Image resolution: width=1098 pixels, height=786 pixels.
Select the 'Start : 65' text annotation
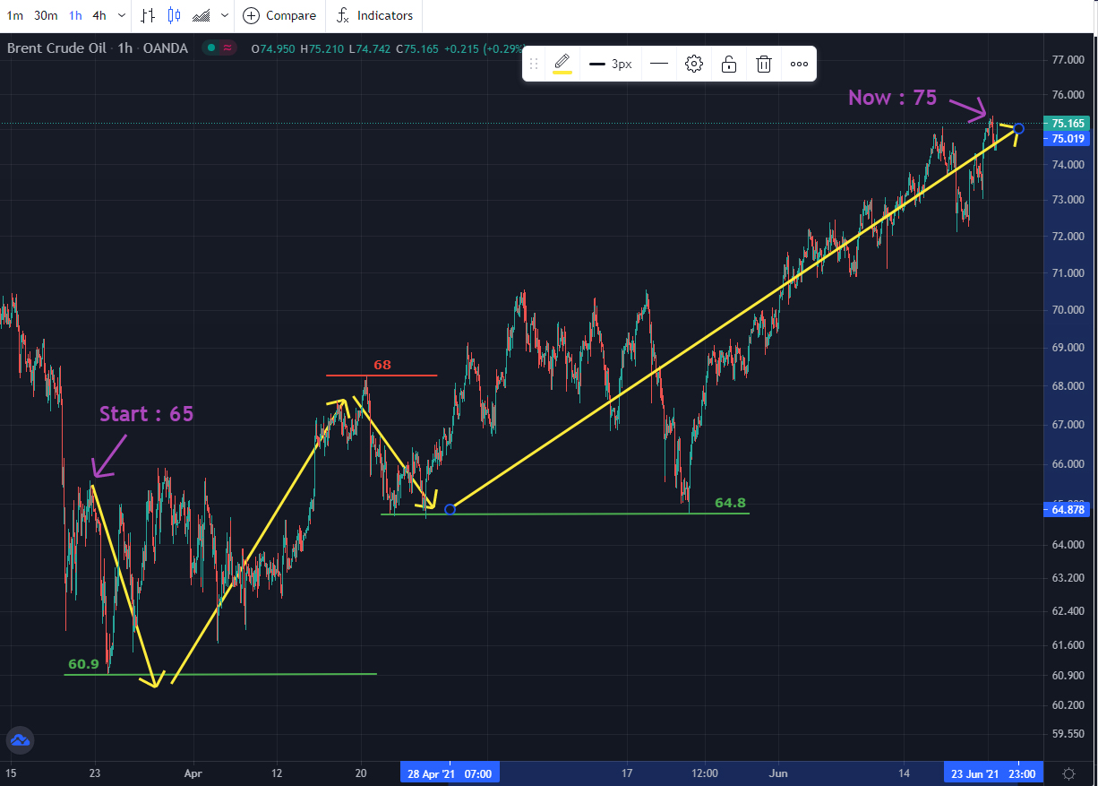click(x=146, y=414)
